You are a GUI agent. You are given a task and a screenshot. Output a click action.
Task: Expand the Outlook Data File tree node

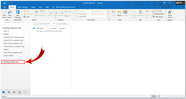point(3,62)
